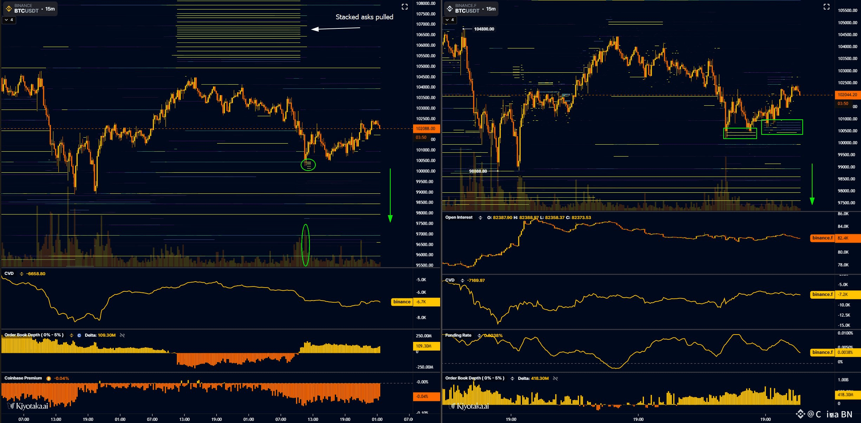Toggle Binance exchange icon beside left CVD
Screen dimensions: 861x423
pos(21,274)
